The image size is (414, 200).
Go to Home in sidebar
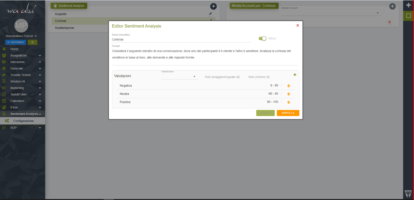tap(14, 49)
